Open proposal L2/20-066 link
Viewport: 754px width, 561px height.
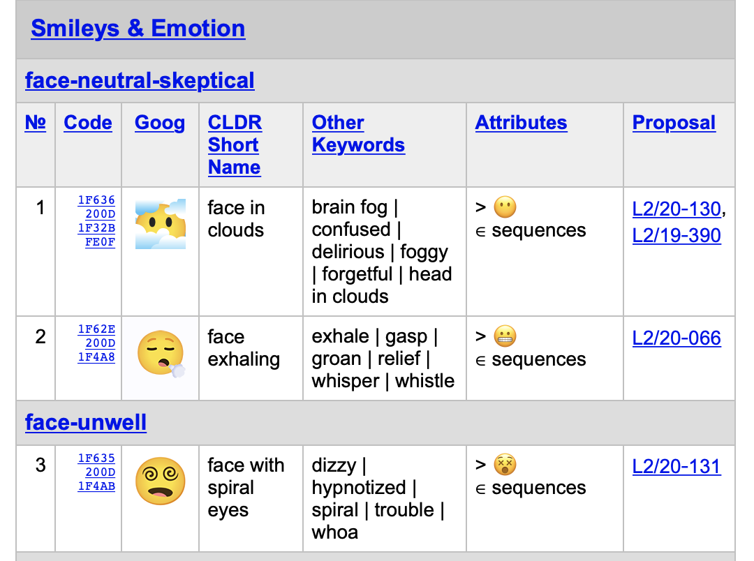pyautogui.click(x=676, y=338)
